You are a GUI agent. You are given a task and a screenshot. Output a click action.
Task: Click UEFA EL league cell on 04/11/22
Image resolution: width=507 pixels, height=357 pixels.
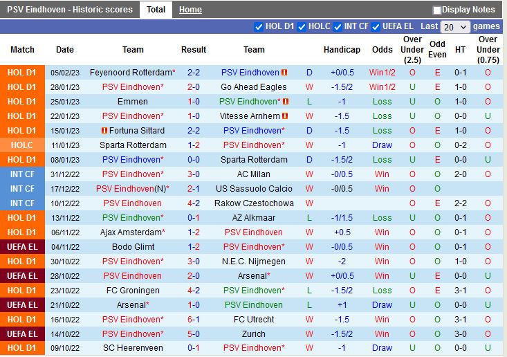coord(22,247)
